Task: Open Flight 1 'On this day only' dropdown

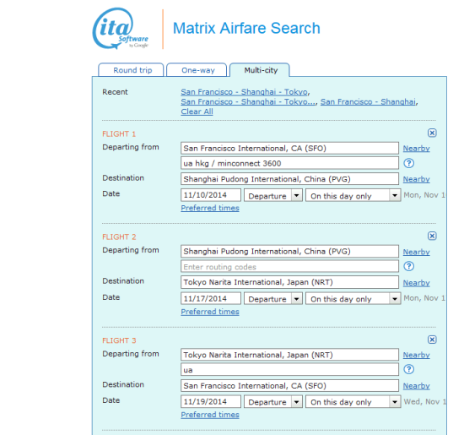Action: click(x=353, y=196)
